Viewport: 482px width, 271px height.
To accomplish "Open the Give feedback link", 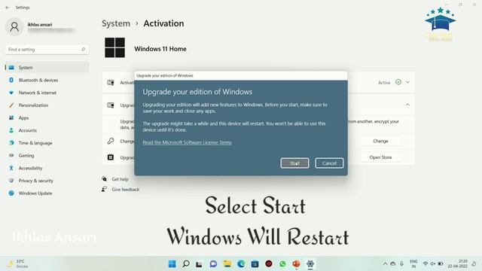I will coord(126,190).
